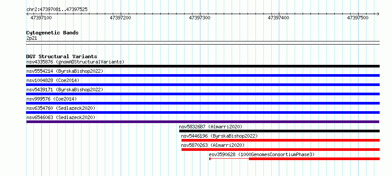Screen dimensions: 392x176
Task: Open the nsv5554214 (ByrskaBishop2022) label
Action: point(65,71)
